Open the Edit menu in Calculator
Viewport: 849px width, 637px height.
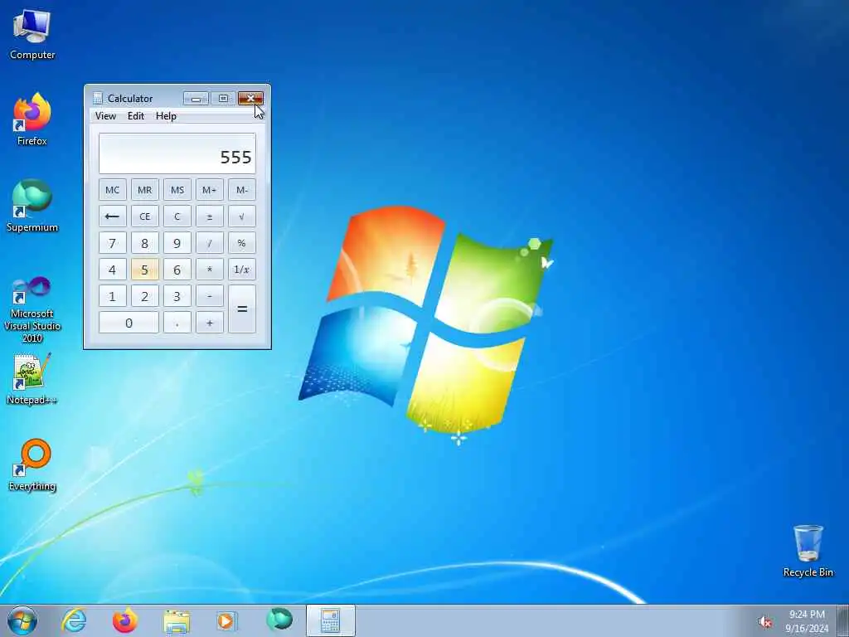click(x=136, y=116)
